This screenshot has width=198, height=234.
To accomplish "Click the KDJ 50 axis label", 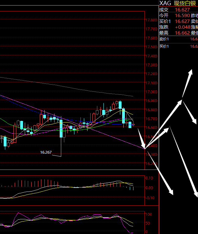I will tap(148, 223).
